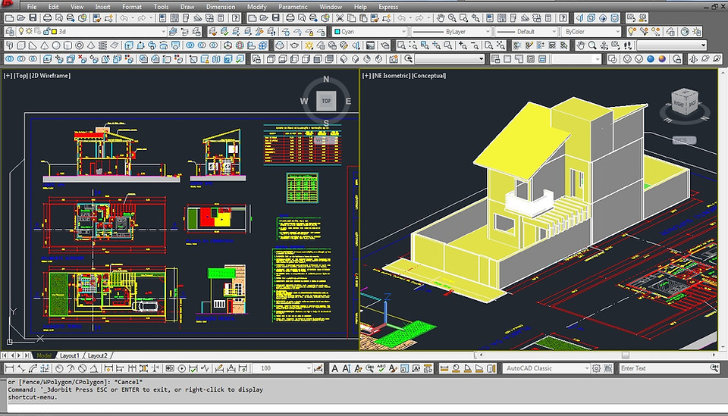Open the Draw menu
728x416 pixels.
coord(187,7)
